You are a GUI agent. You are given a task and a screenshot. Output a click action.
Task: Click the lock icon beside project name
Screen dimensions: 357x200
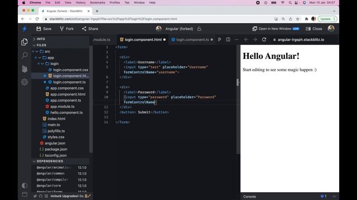click(199, 29)
